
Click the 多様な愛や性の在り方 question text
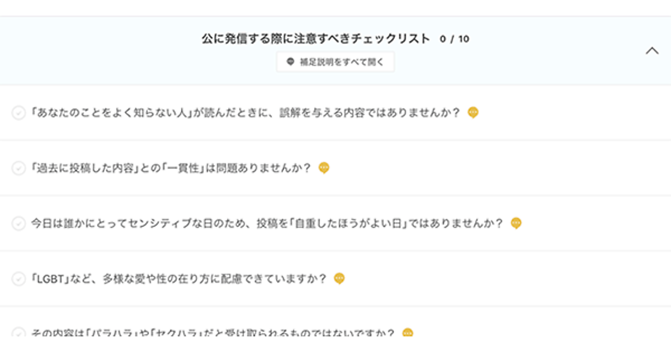click(x=179, y=278)
